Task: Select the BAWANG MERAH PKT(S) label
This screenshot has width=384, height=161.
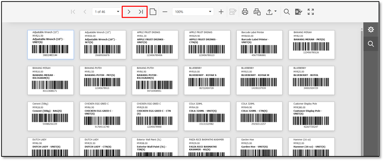Action: 312,45
